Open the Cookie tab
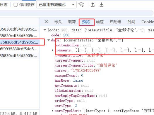The width and height of the screenshot is (154, 115). click(148, 22)
